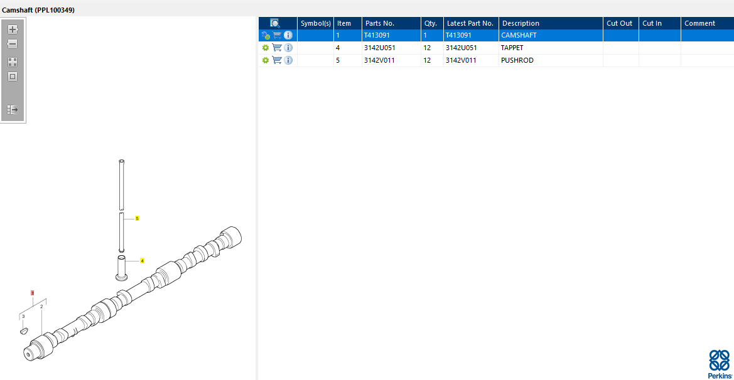Add PUSHROD to cart via cart icon

tap(277, 60)
